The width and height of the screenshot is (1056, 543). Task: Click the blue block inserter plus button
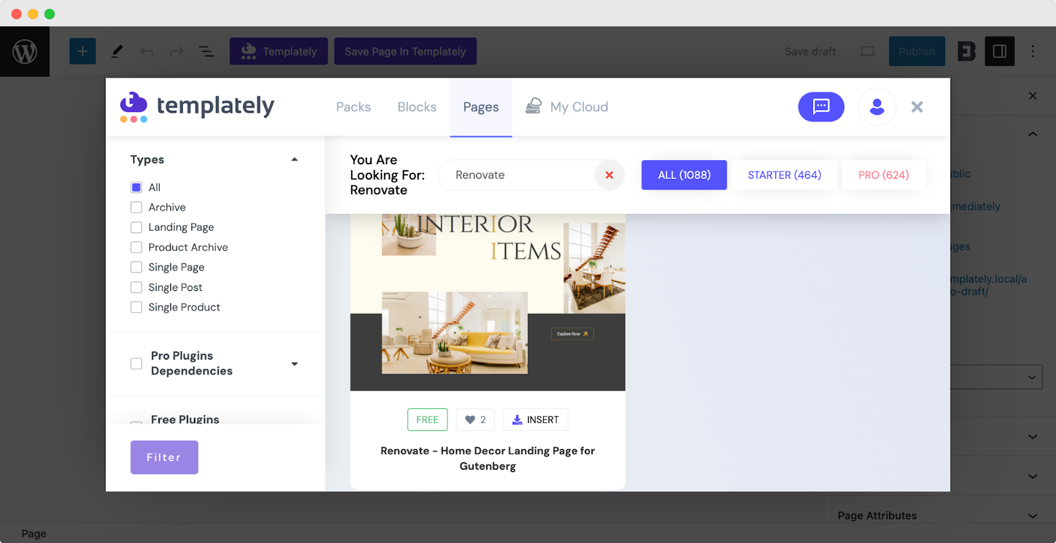82,51
